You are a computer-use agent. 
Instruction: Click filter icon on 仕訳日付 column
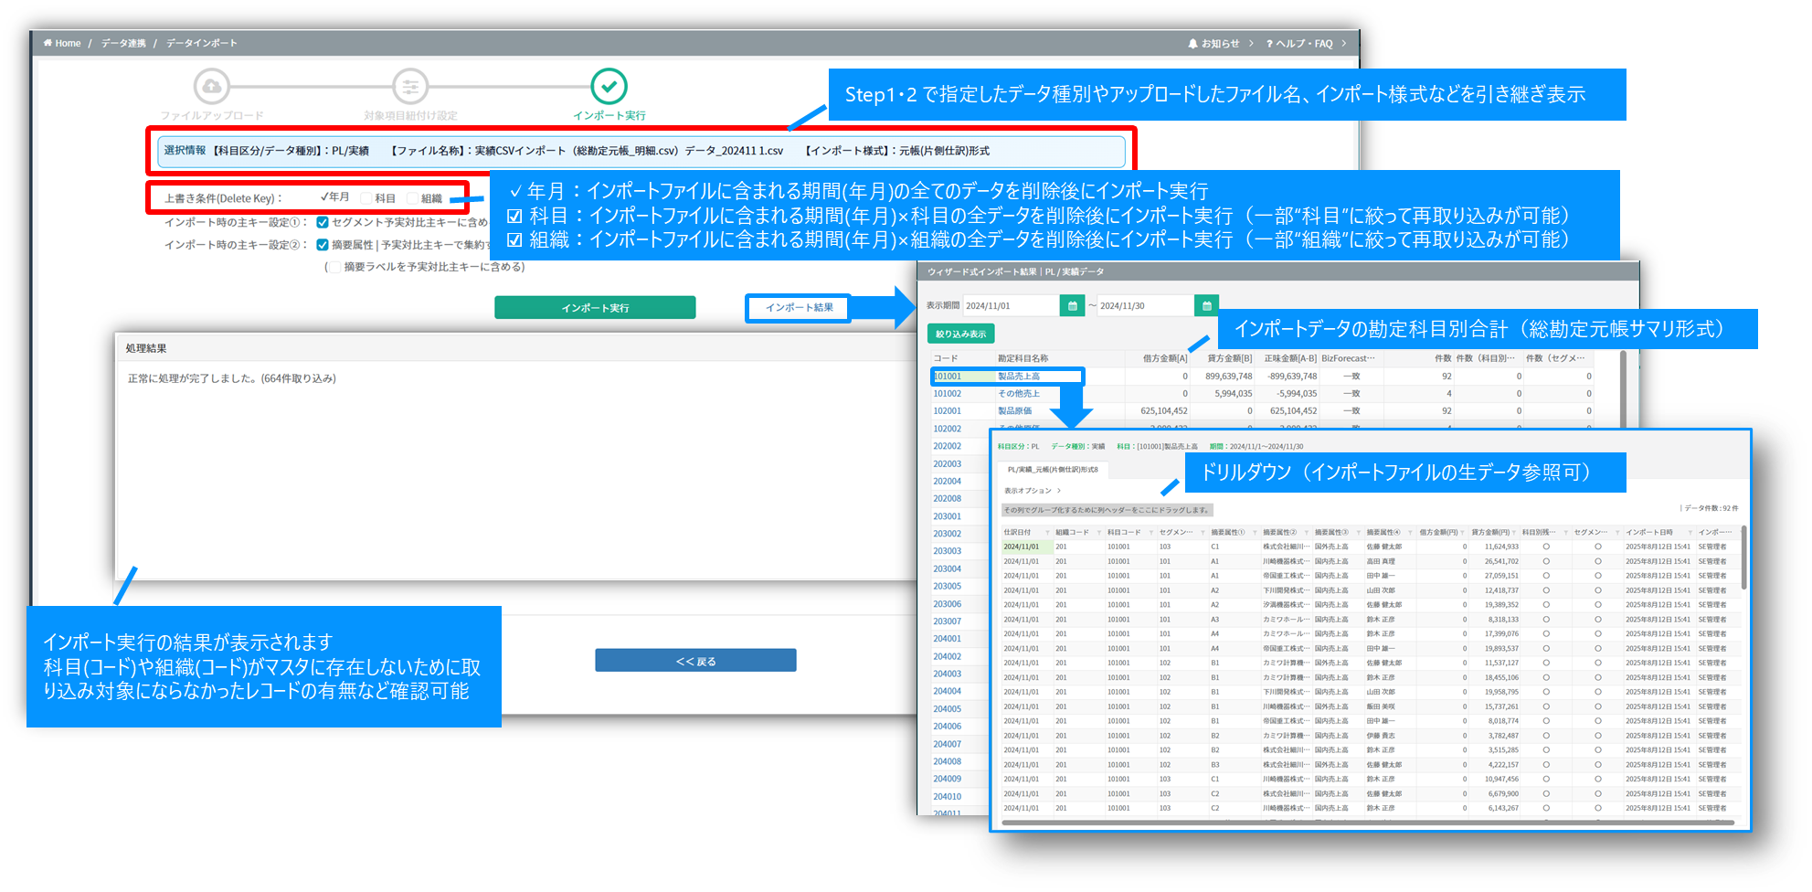(x=1047, y=532)
